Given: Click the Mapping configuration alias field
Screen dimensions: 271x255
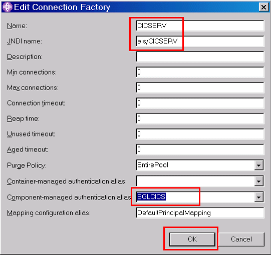Looking at the screenshot, I should click(200, 212).
